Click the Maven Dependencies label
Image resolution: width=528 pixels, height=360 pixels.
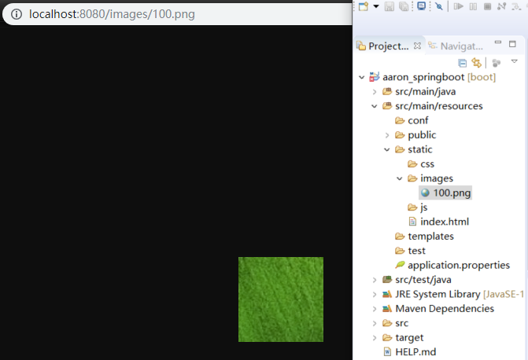point(445,309)
